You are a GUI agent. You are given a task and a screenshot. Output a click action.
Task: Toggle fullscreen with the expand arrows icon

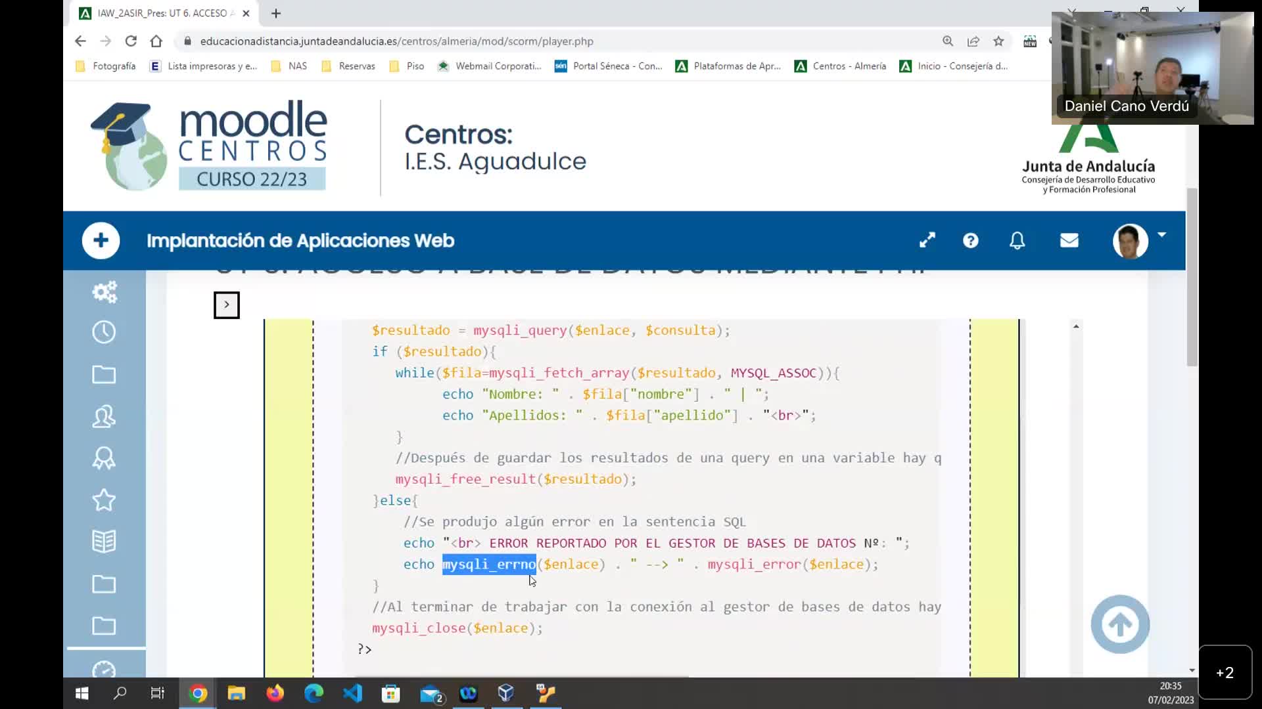pos(927,241)
